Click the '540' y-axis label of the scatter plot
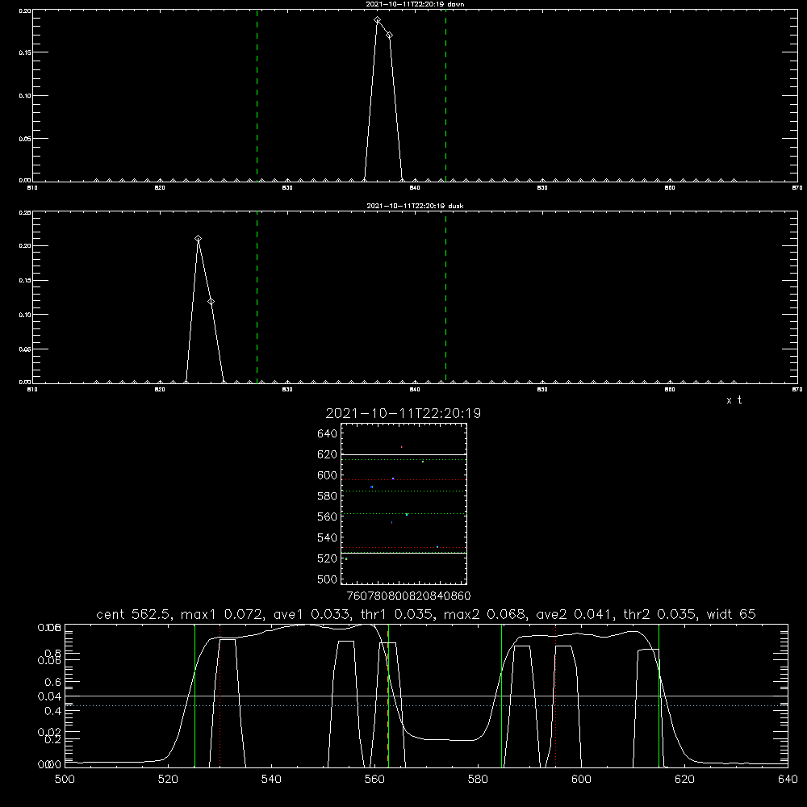807x807 pixels. [328, 537]
